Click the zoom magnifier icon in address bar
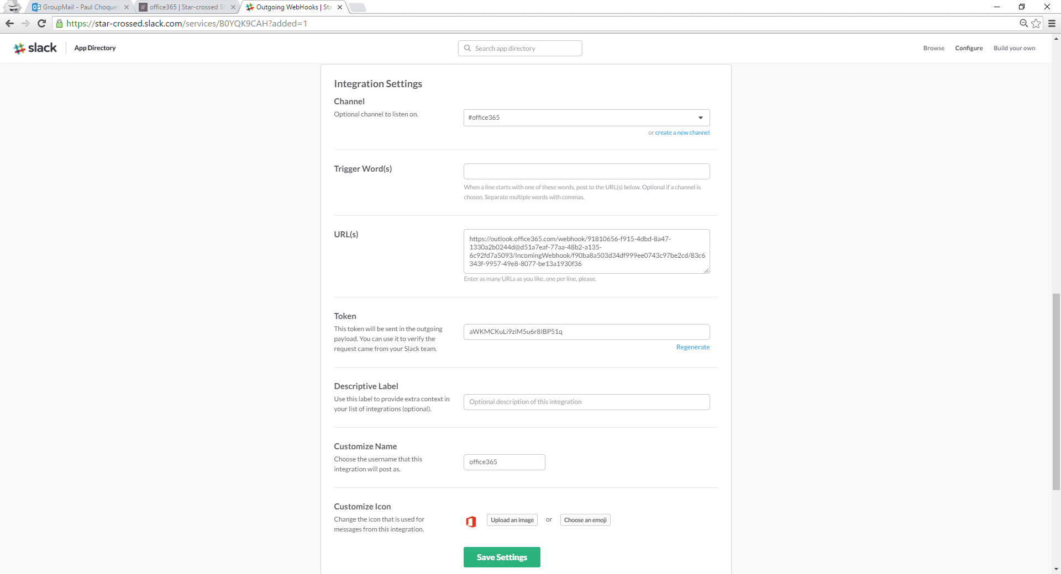1061x574 pixels. (1023, 23)
